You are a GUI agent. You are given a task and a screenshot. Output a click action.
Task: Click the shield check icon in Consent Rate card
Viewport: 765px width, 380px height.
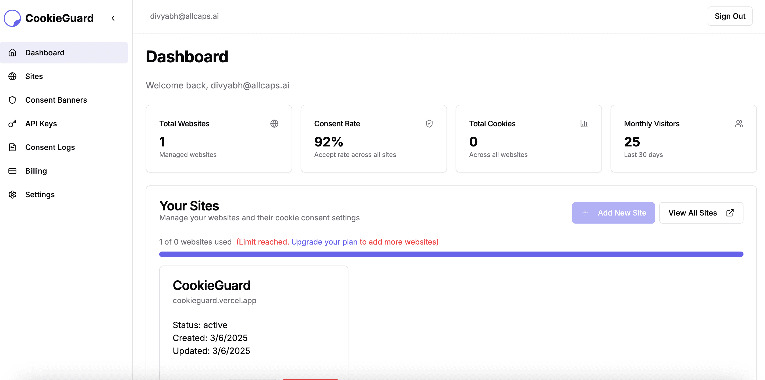point(429,124)
